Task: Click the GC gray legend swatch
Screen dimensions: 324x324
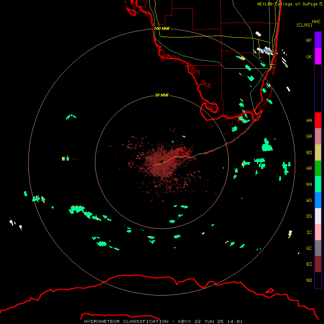Action: tap(318, 248)
